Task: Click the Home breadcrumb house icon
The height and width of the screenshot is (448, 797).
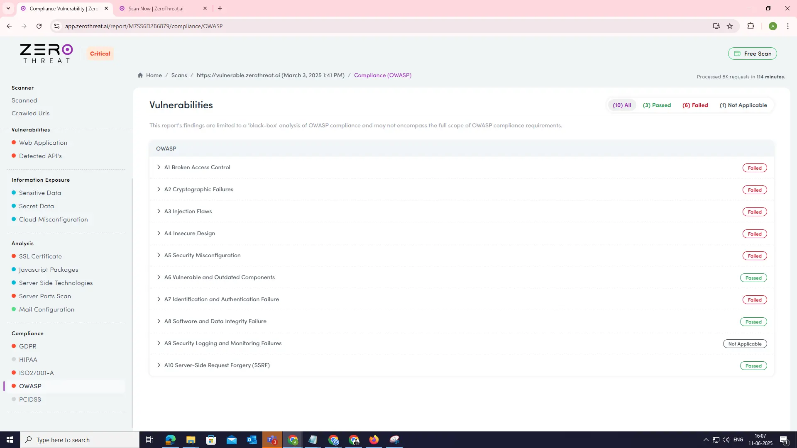Action: click(x=140, y=75)
